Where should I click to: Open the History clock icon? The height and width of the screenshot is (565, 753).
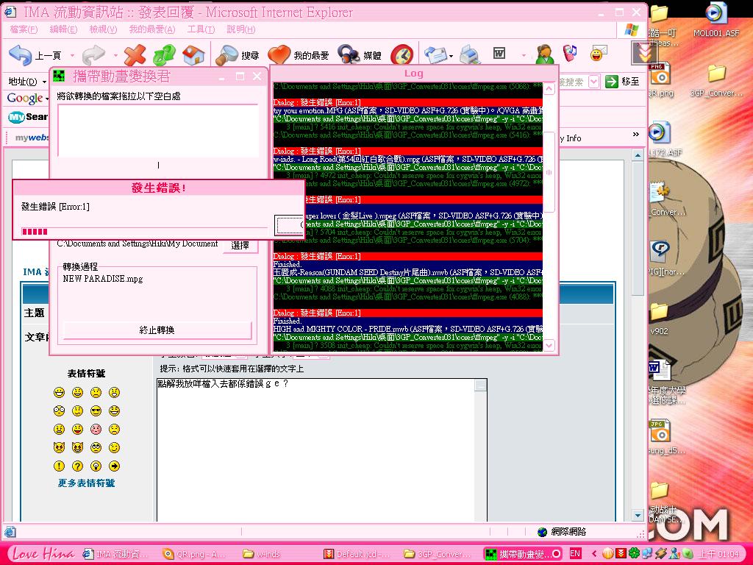pyautogui.click(x=402, y=55)
